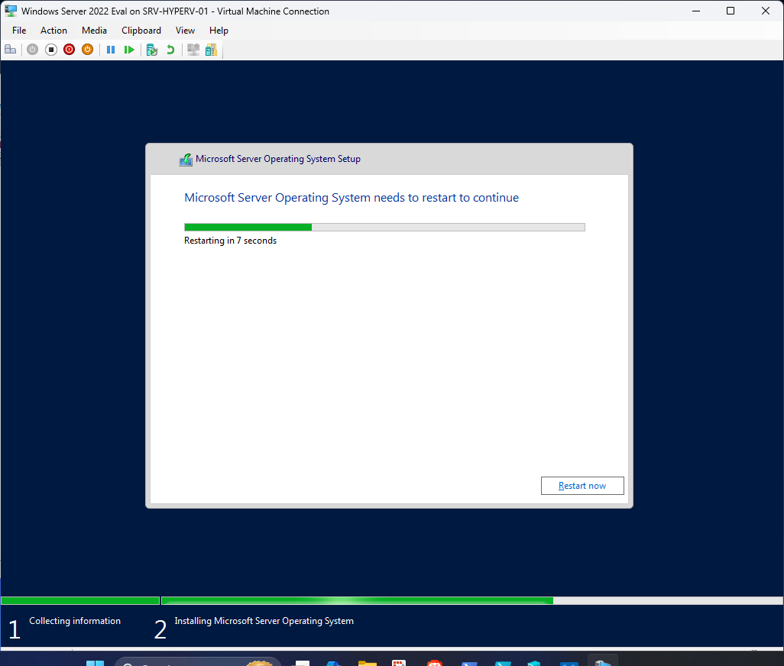Open the File menu
This screenshot has width=784, height=666.
(18, 30)
